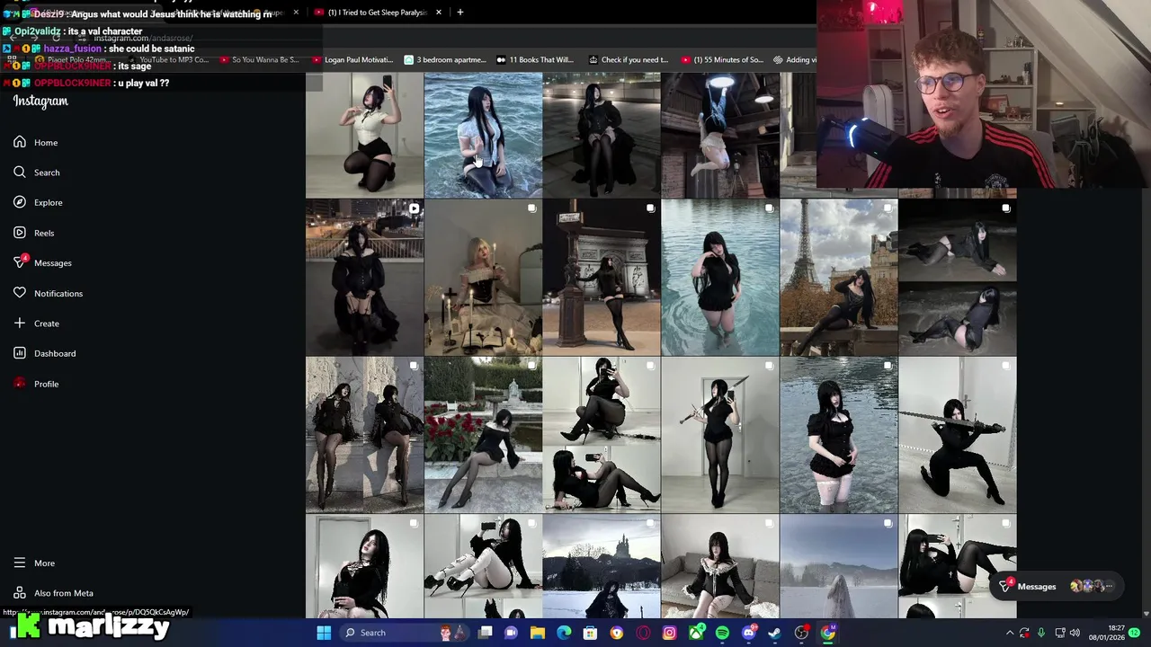Viewport: 1151px width, 647px height.
Task: Click the microphone tray icon
Action: pyautogui.click(x=1041, y=633)
